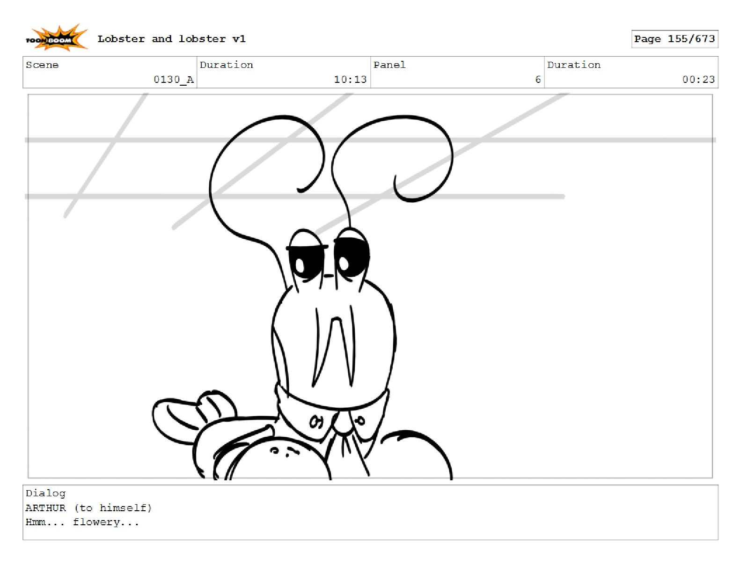Select the 'ARTHUR (to himself)' line
This screenshot has width=740, height=573.
pyautogui.click(x=88, y=508)
